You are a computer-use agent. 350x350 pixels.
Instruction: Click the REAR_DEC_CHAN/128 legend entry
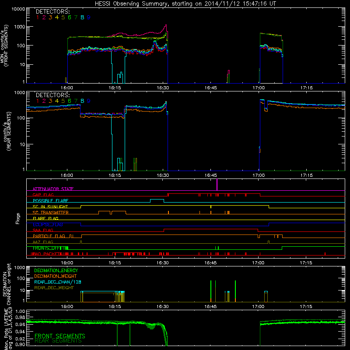58,282
